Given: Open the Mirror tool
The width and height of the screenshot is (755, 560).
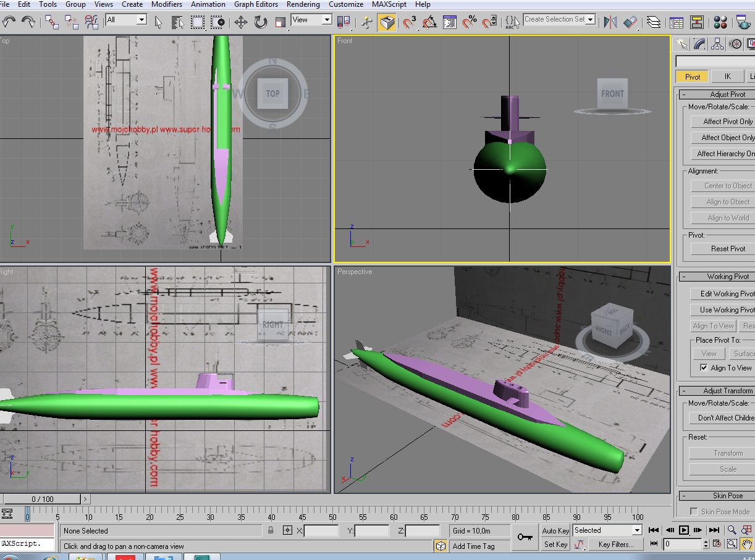Looking at the screenshot, I should tap(610, 22).
